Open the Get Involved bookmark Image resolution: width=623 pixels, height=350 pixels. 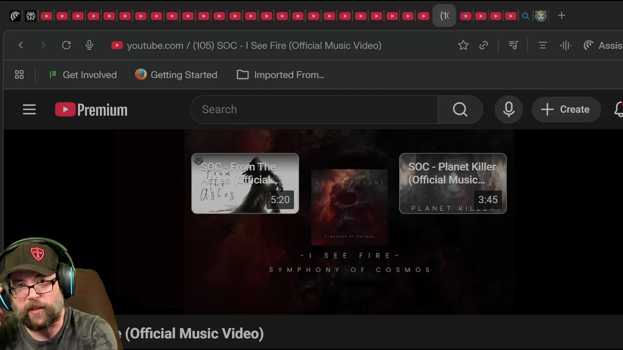(x=83, y=75)
